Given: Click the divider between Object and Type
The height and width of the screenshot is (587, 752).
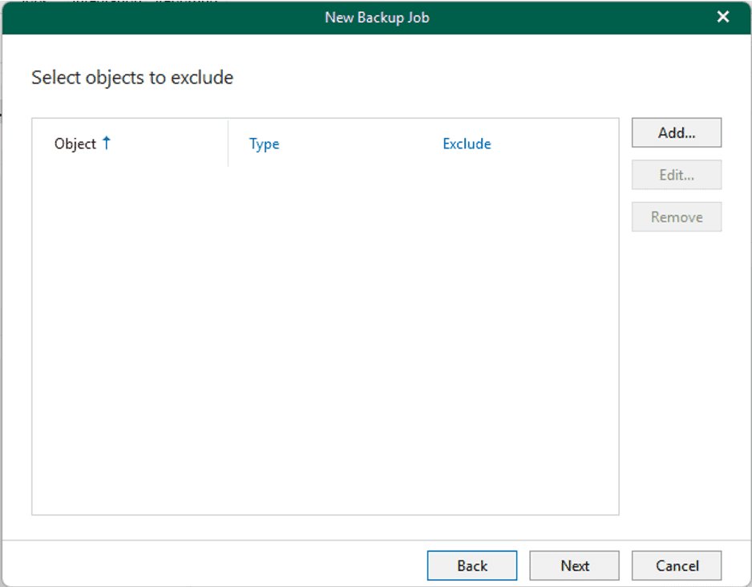Looking at the screenshot, I should [228, 144].
